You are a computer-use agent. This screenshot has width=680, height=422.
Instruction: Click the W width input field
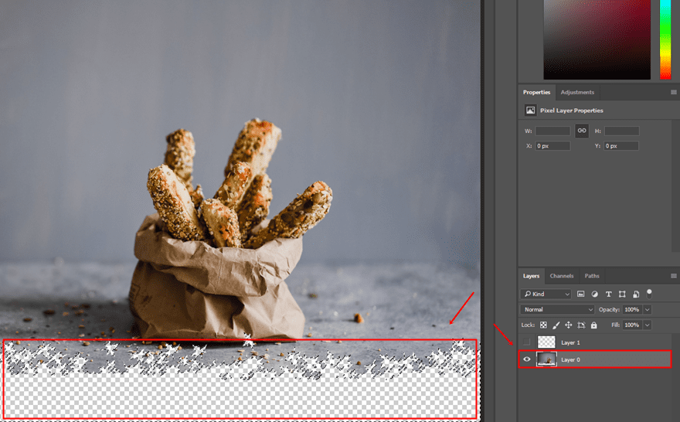tap(552, 131)
